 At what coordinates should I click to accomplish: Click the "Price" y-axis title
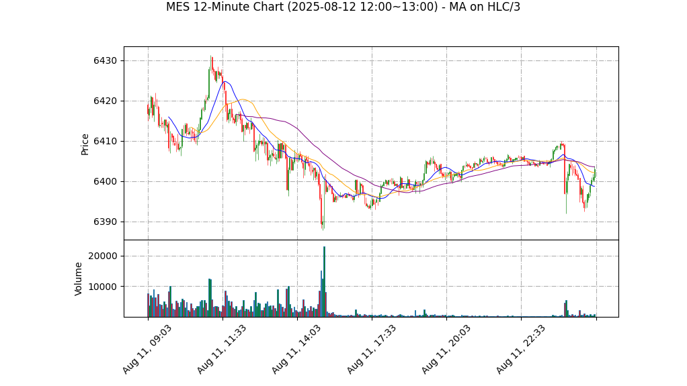85,144
